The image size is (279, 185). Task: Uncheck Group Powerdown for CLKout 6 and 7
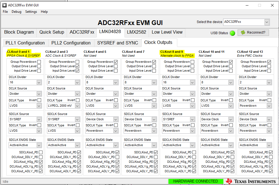click(x=154, y=62)
